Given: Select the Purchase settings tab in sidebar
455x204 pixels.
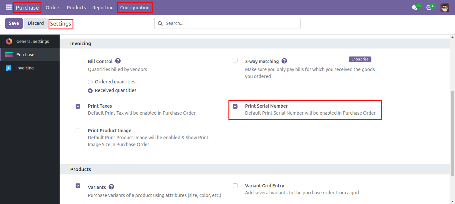Looking at the screenshot, I should point(30,54).
